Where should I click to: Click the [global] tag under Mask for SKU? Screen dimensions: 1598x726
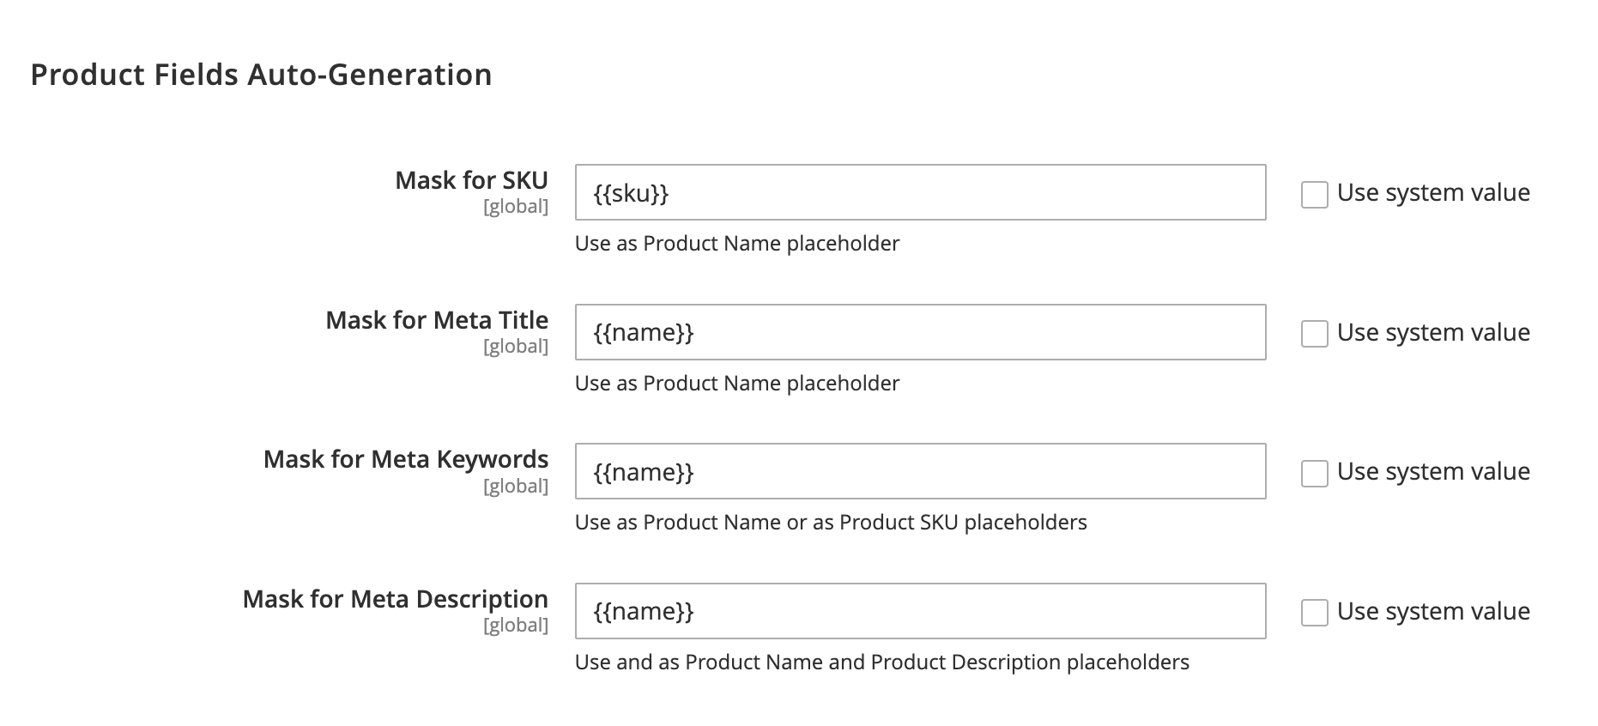click(x=517, y=206)
